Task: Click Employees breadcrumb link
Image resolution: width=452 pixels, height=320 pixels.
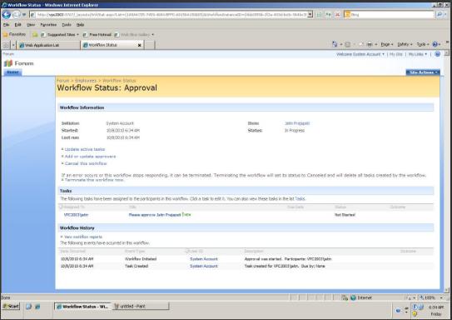Action: (x=86, y=81)
